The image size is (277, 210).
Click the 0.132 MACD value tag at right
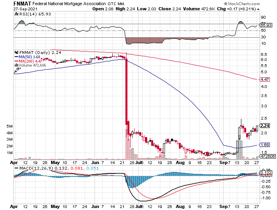pos(266,173)
